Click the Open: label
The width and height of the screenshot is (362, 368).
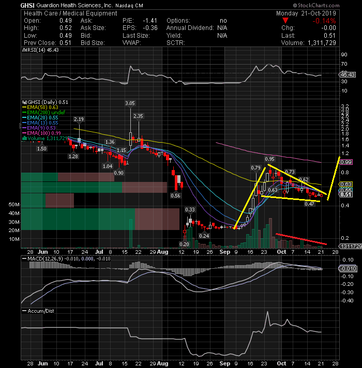coord(32,21)
